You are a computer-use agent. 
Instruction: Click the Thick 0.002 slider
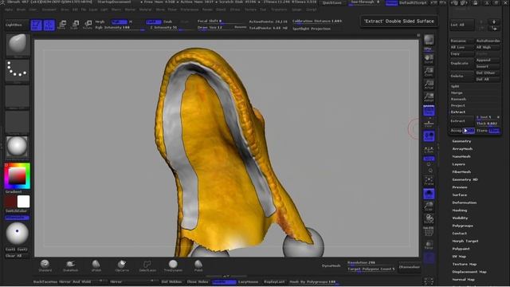pos(488,124)
